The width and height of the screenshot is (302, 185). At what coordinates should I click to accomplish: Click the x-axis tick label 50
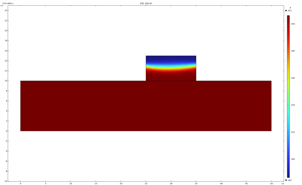tap(271, 183)
